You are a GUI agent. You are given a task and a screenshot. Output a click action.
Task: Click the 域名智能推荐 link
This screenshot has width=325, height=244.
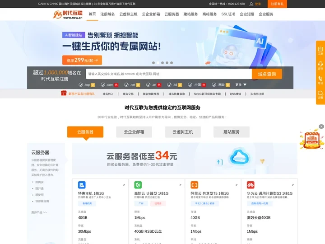click(x=151, y=94)
